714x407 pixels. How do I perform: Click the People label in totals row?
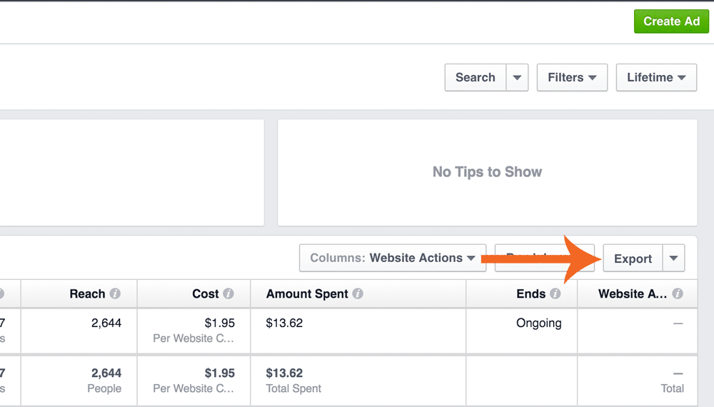pos(104,388)
